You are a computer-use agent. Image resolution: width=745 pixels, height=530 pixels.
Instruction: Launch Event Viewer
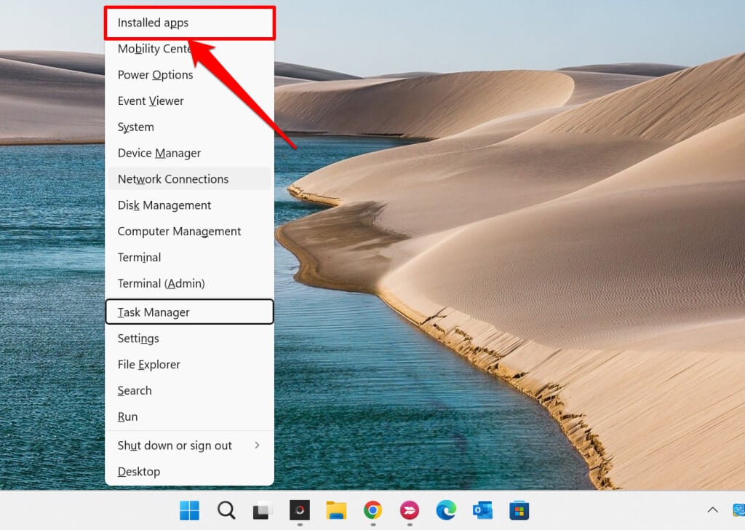click(189, 101)
